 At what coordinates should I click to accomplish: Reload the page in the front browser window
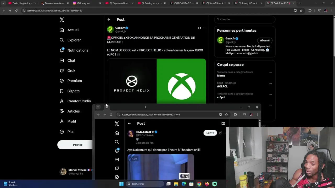tap(111, 115)
